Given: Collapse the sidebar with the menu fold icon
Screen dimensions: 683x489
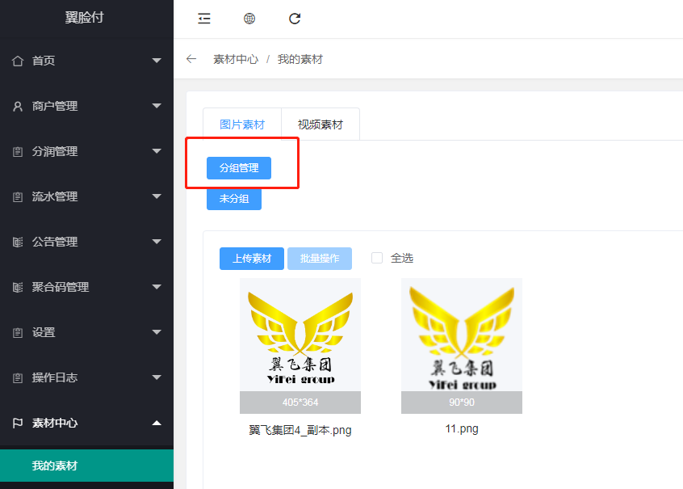Looking at the screenshot, I should pyautogui.click(x=204, y=19).
